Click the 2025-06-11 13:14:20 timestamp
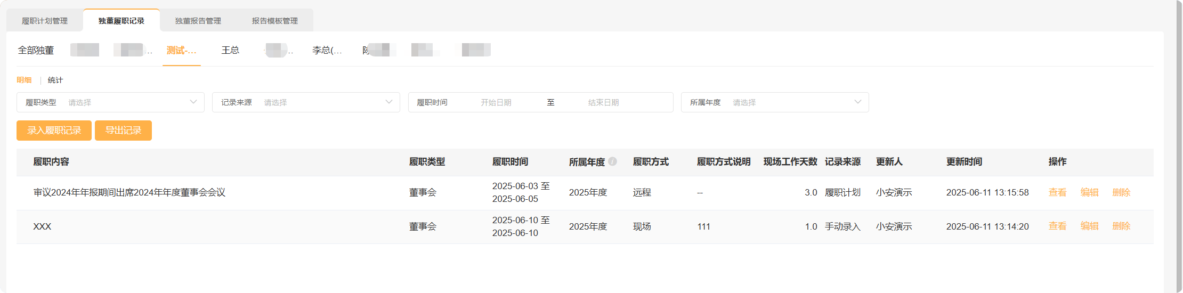This screenshot has height=293, width=1183. (987, 226)
